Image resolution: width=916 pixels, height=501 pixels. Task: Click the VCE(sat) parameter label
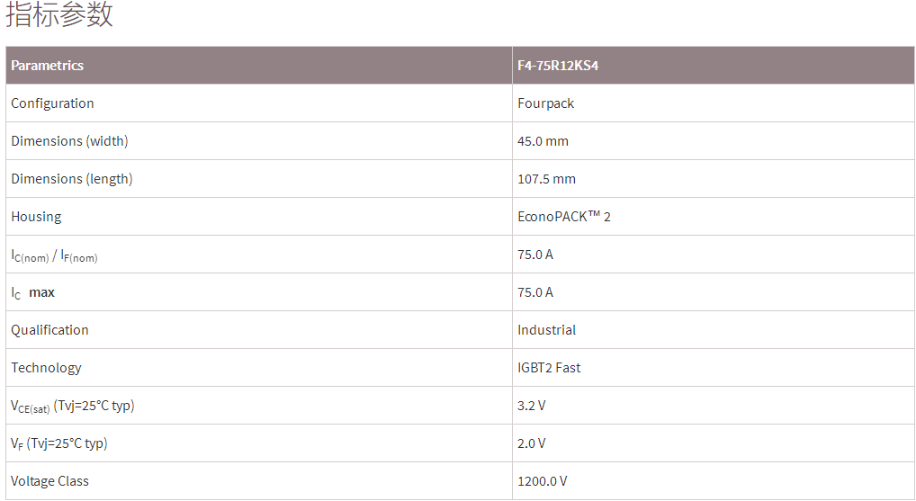coord(72,406)
